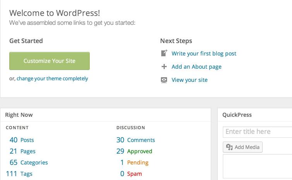Click the plus icon beside About page
Viewport: 292px width, 180px height.
click(x=164, y=67)
